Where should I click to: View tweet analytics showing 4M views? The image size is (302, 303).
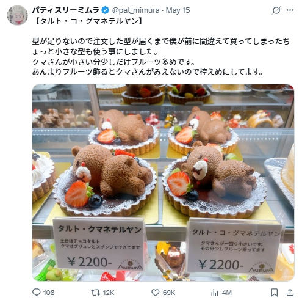pos(214,293)
